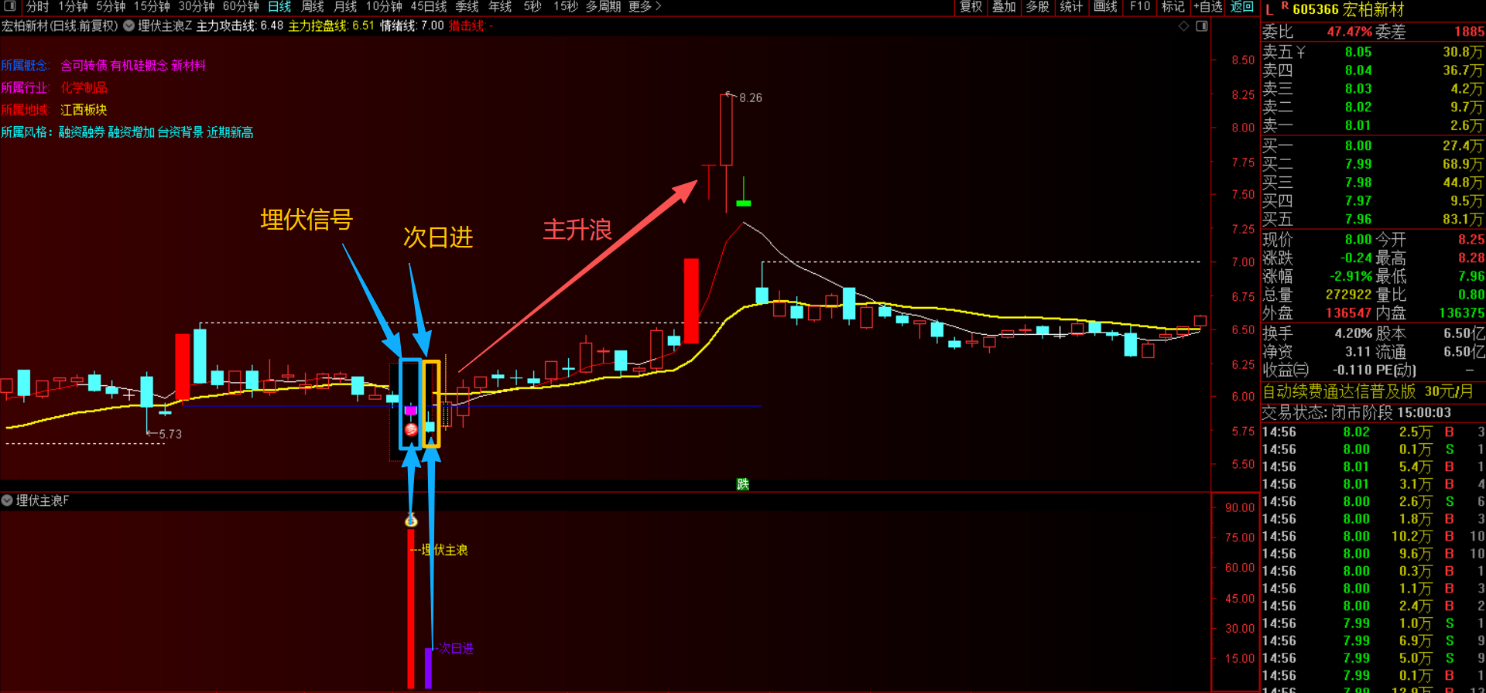Click the 8.26 high price label on chart
The width and height of the screenshot is (1486, 693).
click(x=751, y=97)
